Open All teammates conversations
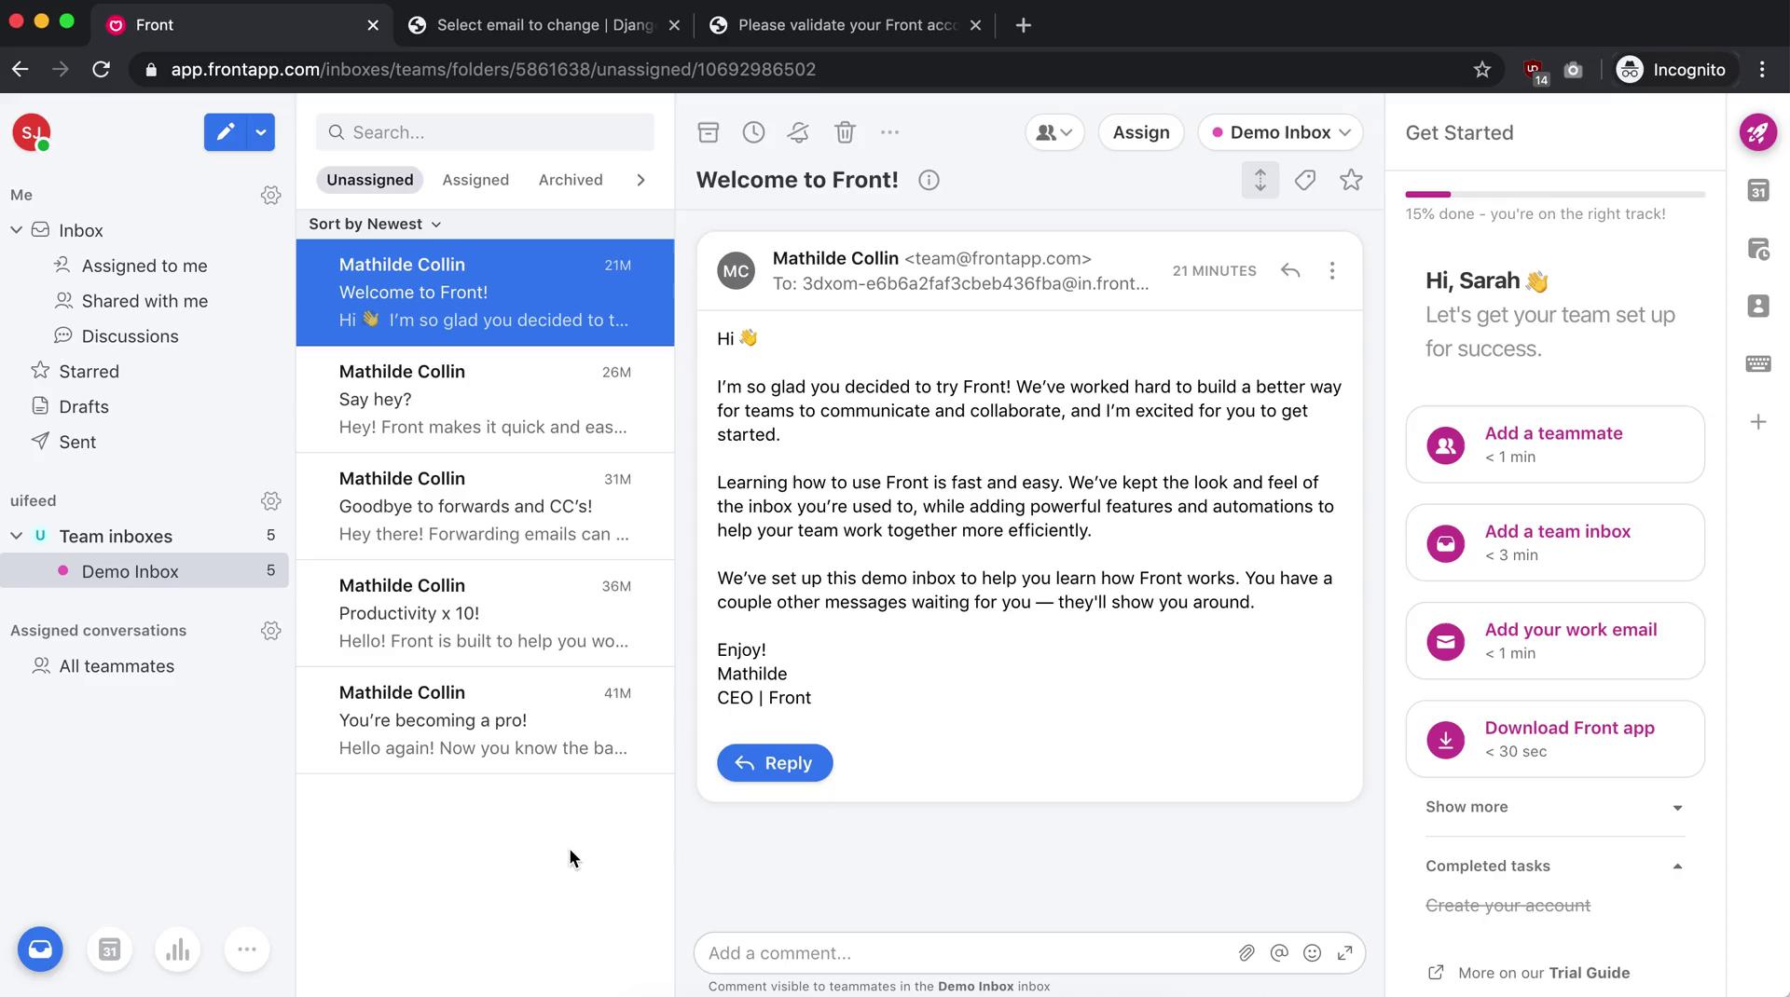Viewport: 1790px width, 997px height. pos(117,666)
